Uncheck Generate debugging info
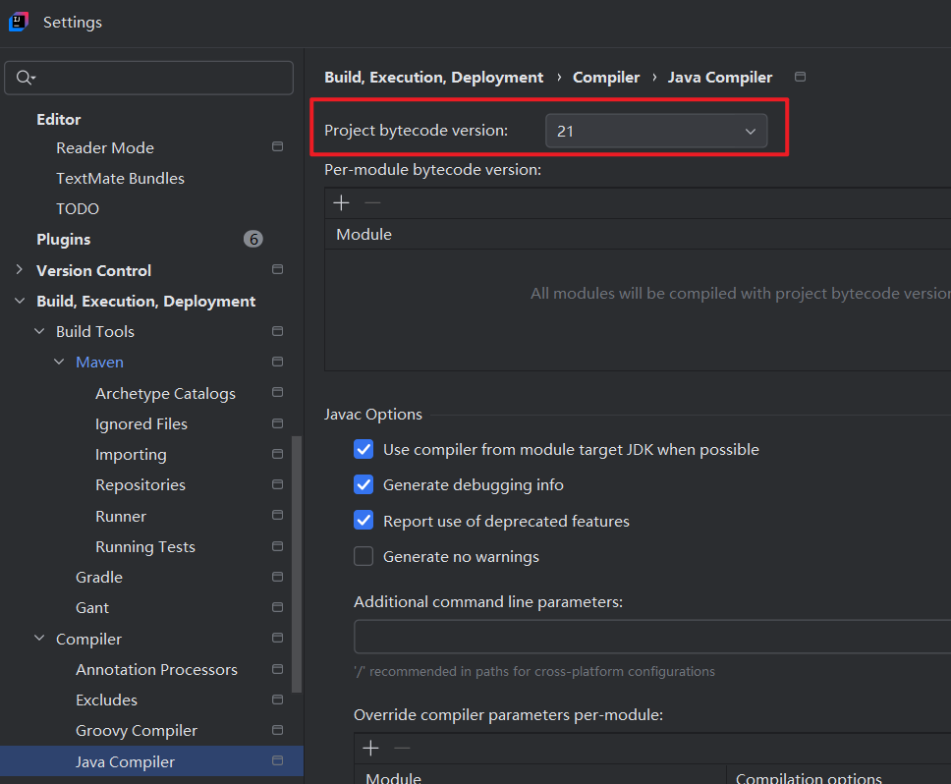This screenshot has width=951, height=784. click(x=364, y=484)
